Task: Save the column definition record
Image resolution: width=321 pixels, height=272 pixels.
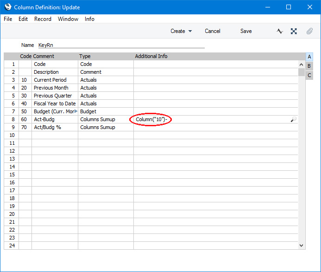Action: pyautogui.click(x=246, y=31)
